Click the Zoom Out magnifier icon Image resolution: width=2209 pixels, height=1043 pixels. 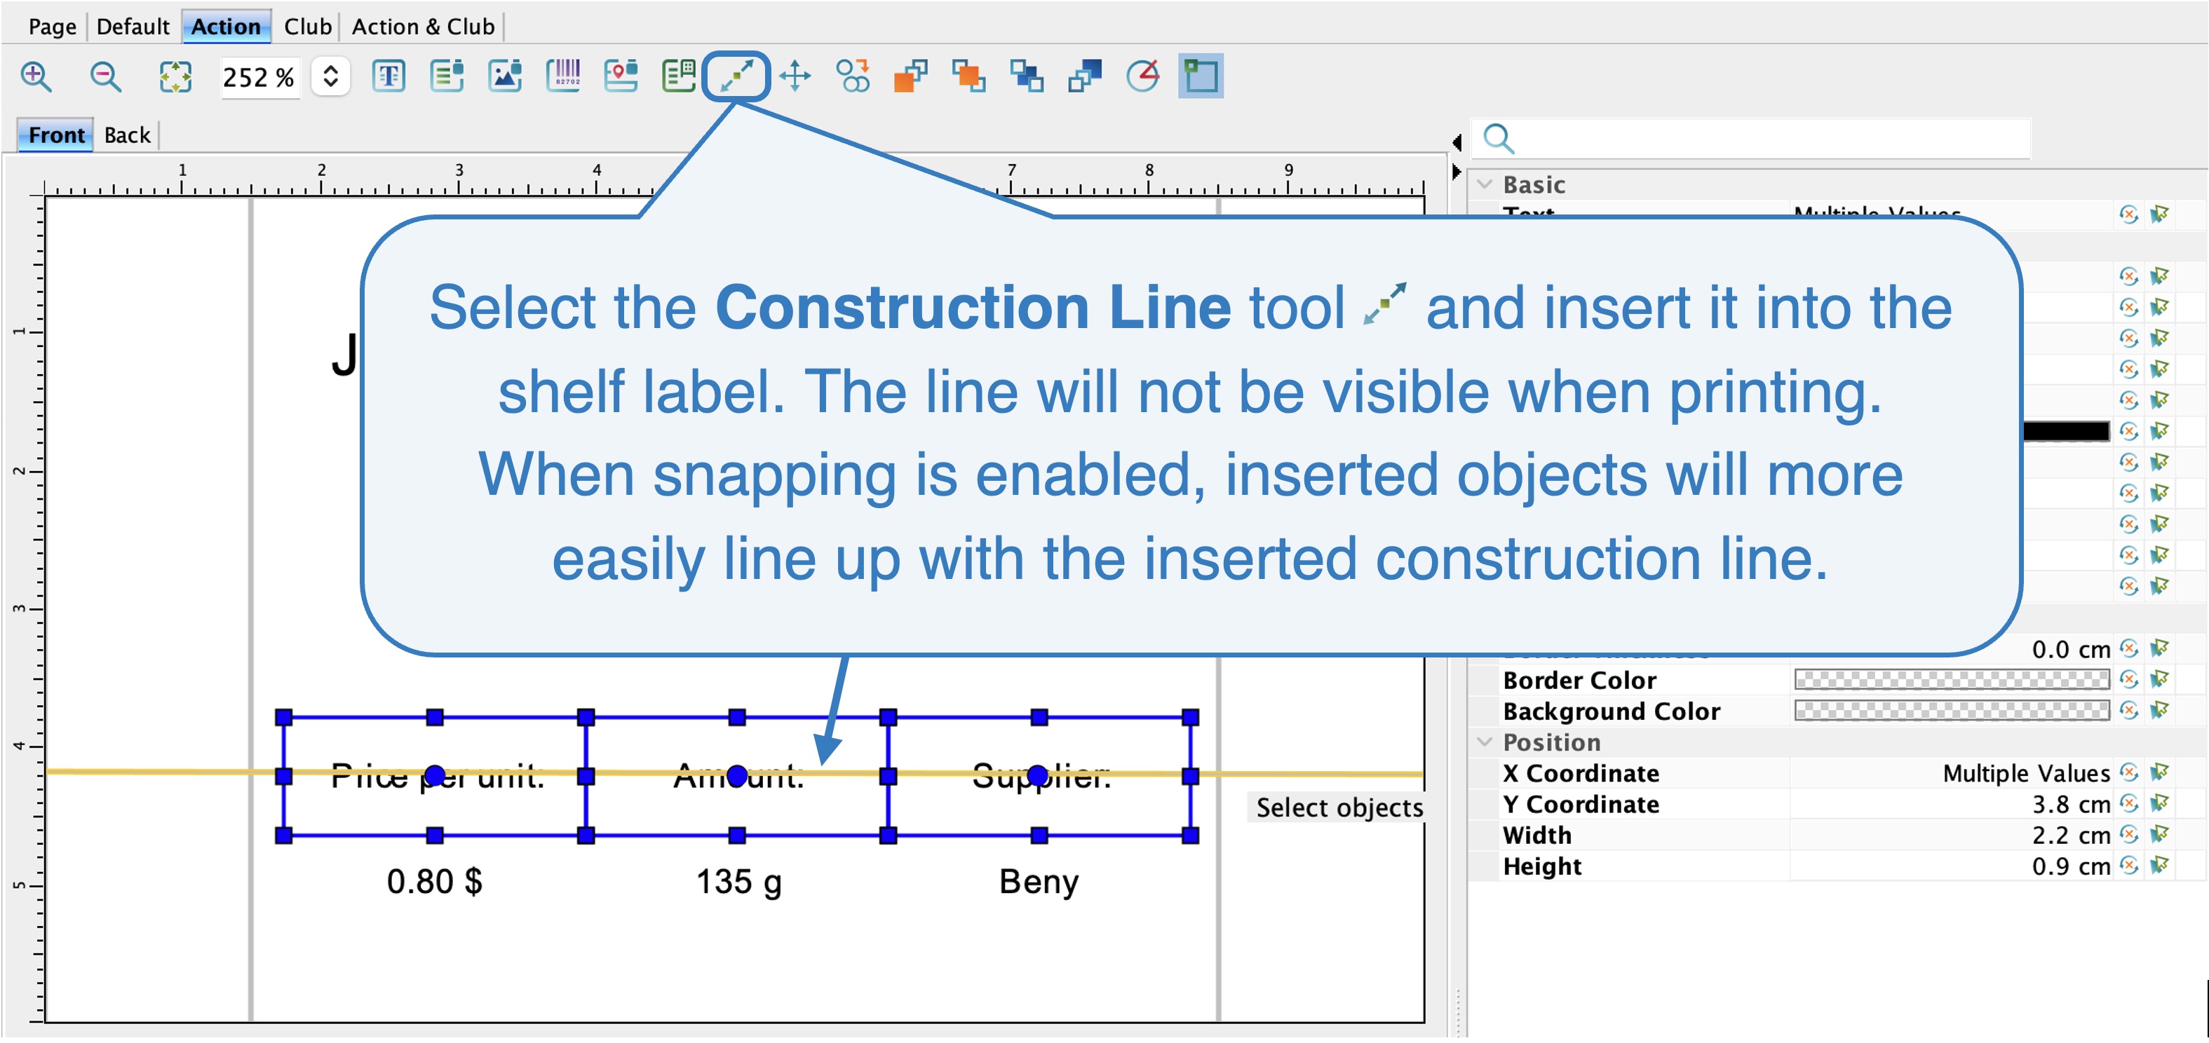point(105,77)
